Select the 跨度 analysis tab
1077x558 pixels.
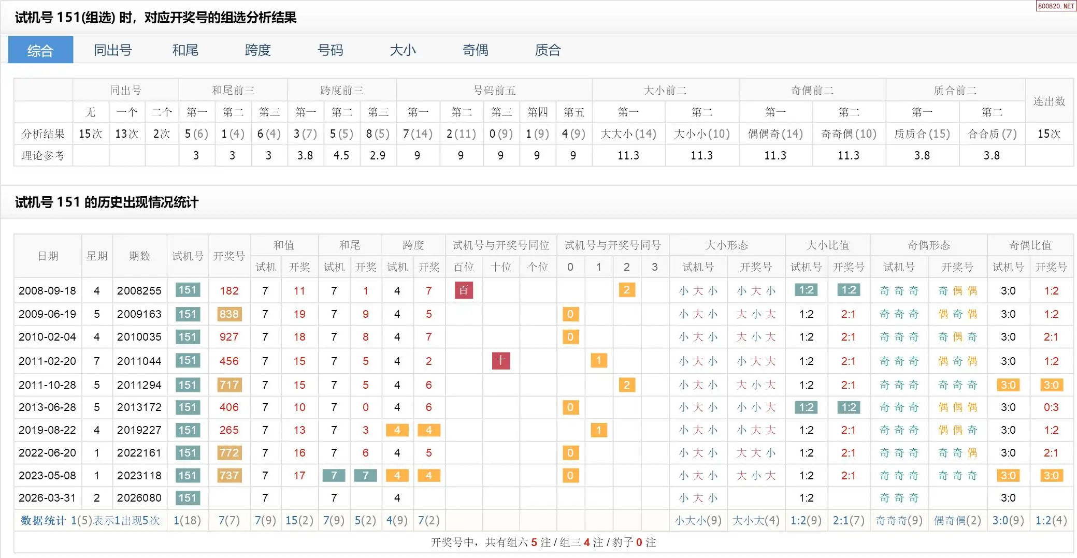[x=257, y=50]
